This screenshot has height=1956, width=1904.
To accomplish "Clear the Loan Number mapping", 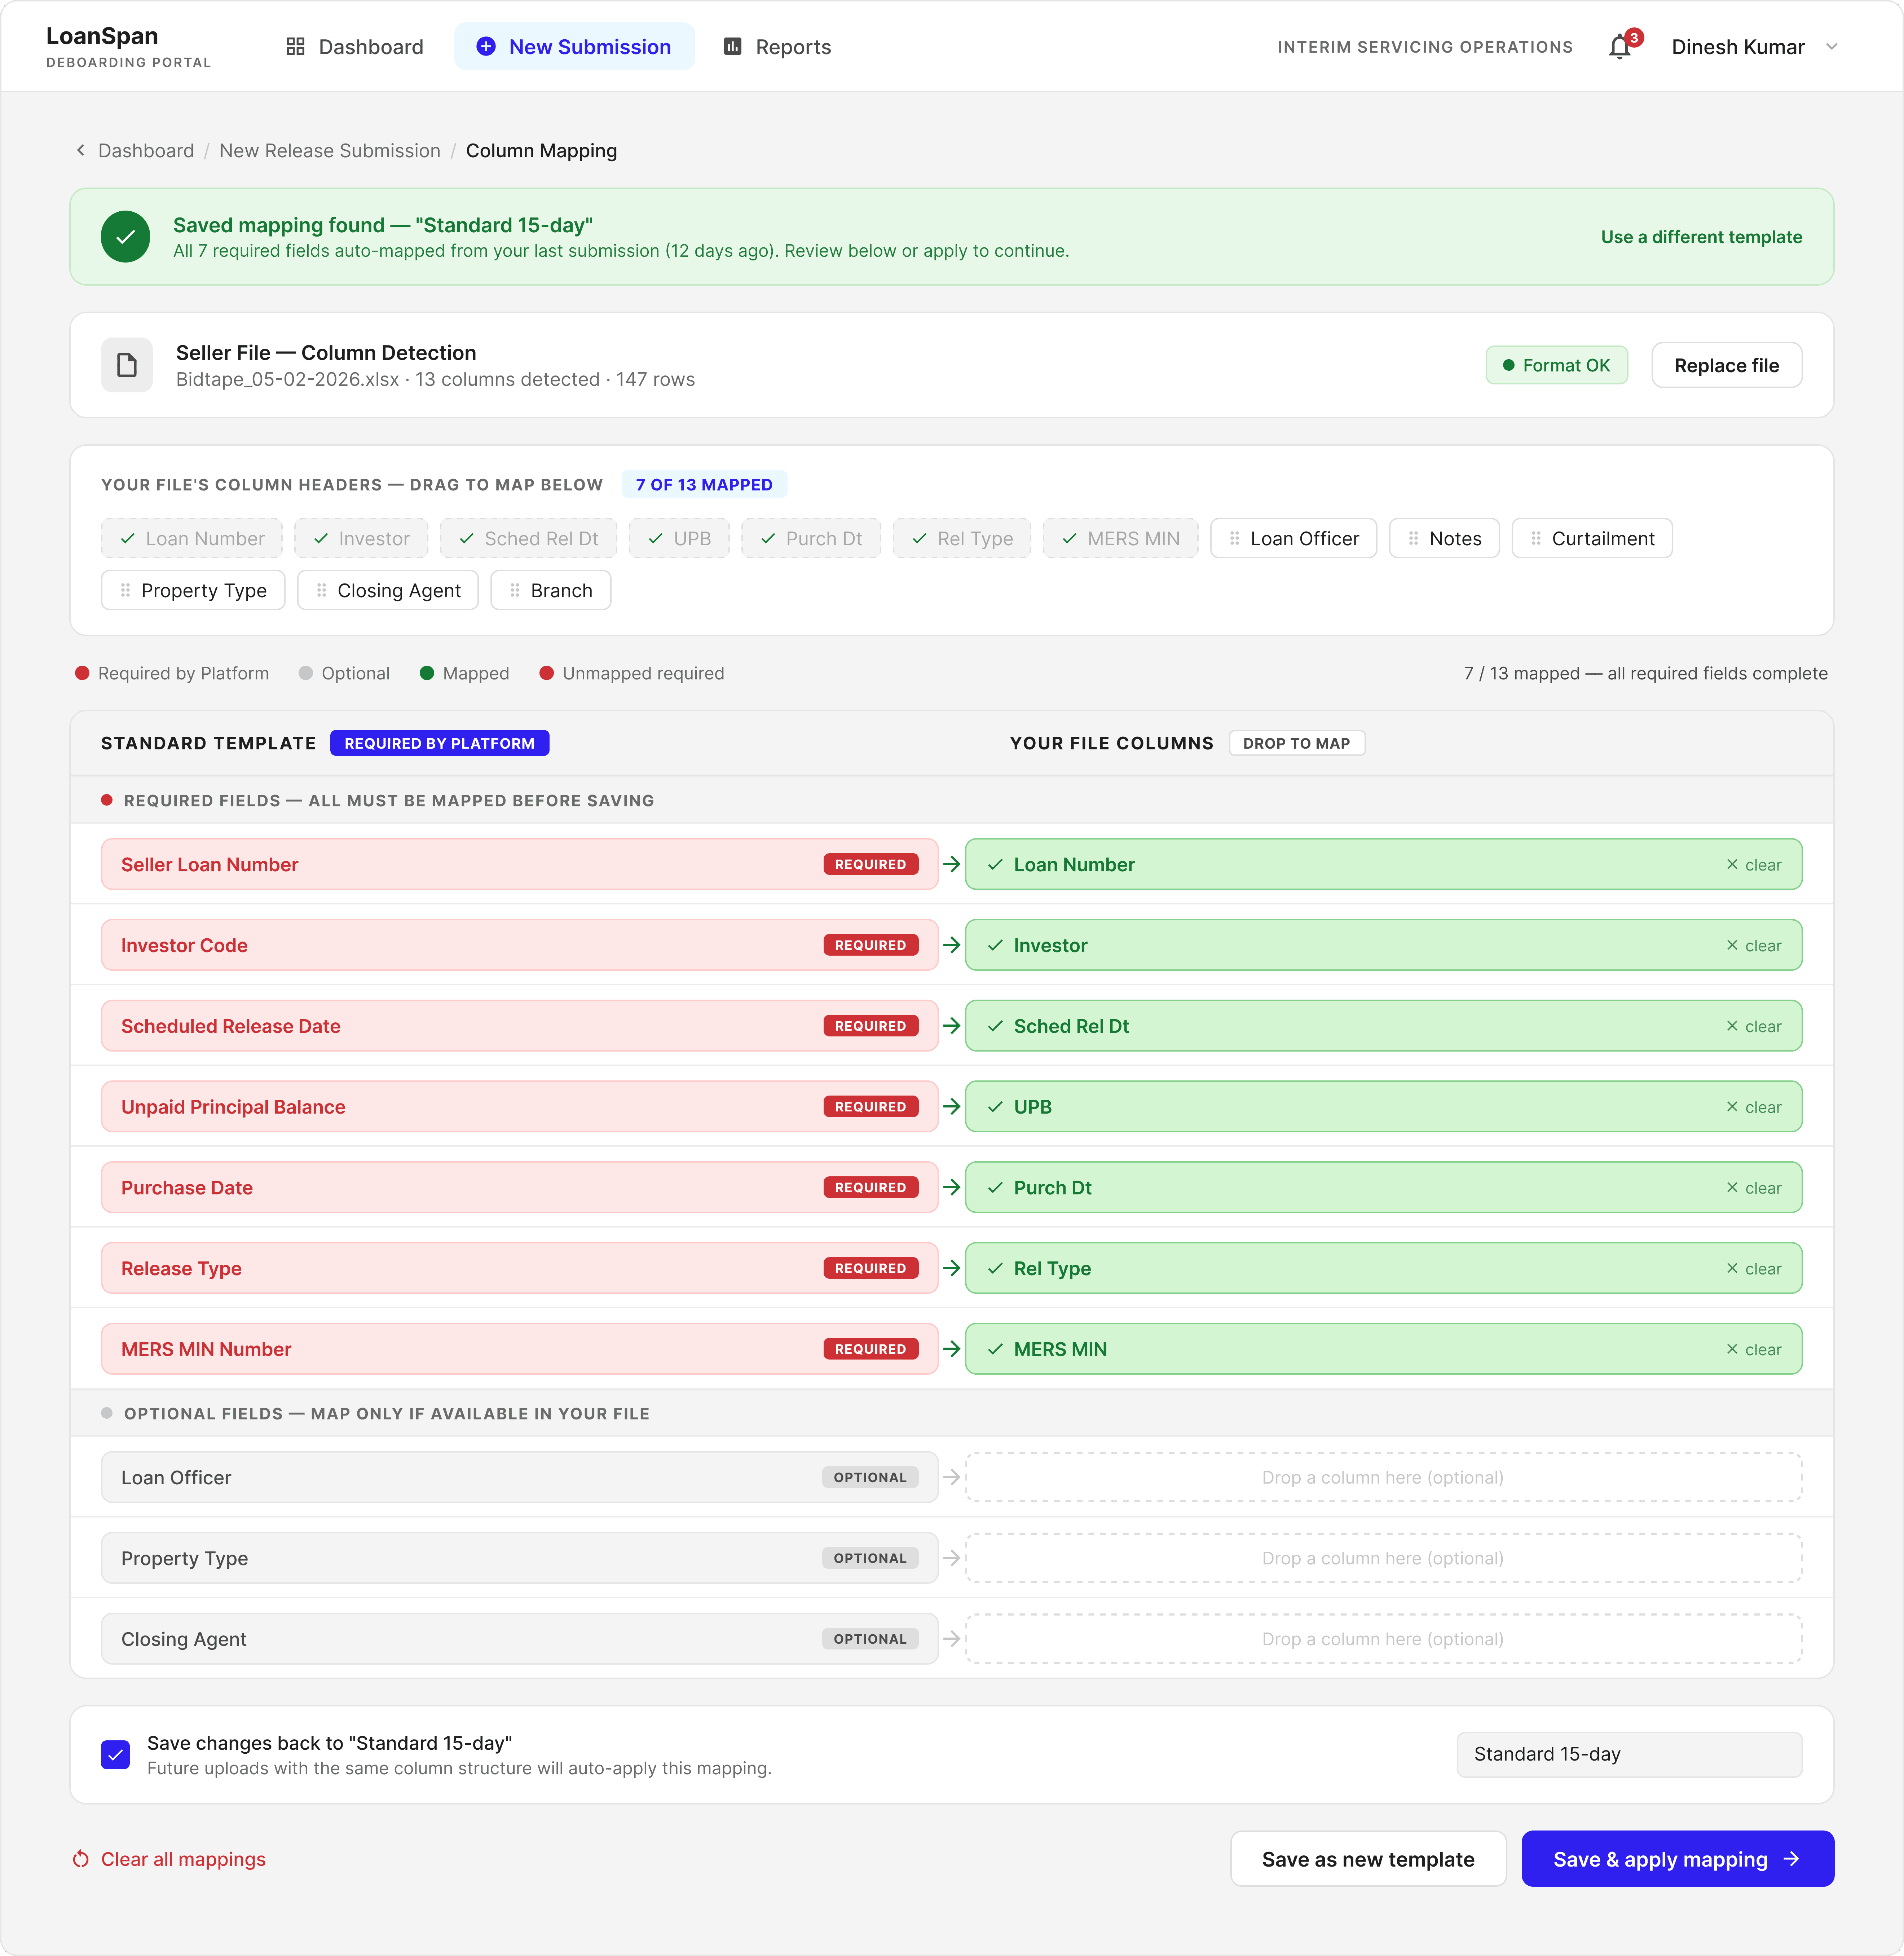I will (1754, 865).
